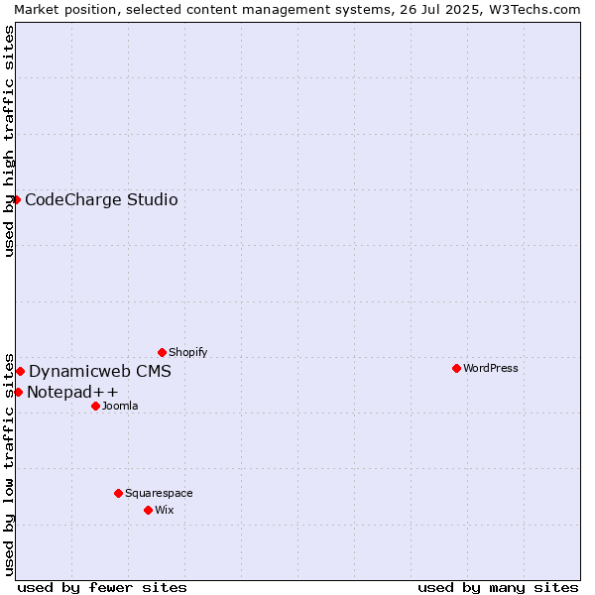
Task: Click the 'used by low traffic sites' axis label
Action: 8,465
